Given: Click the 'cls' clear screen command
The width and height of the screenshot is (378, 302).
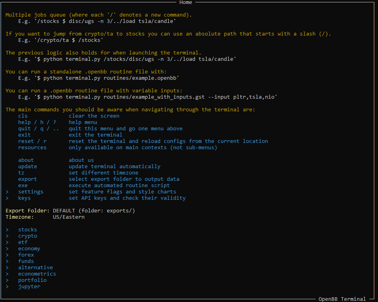Looking at the screenshot, I should (23, 116).
